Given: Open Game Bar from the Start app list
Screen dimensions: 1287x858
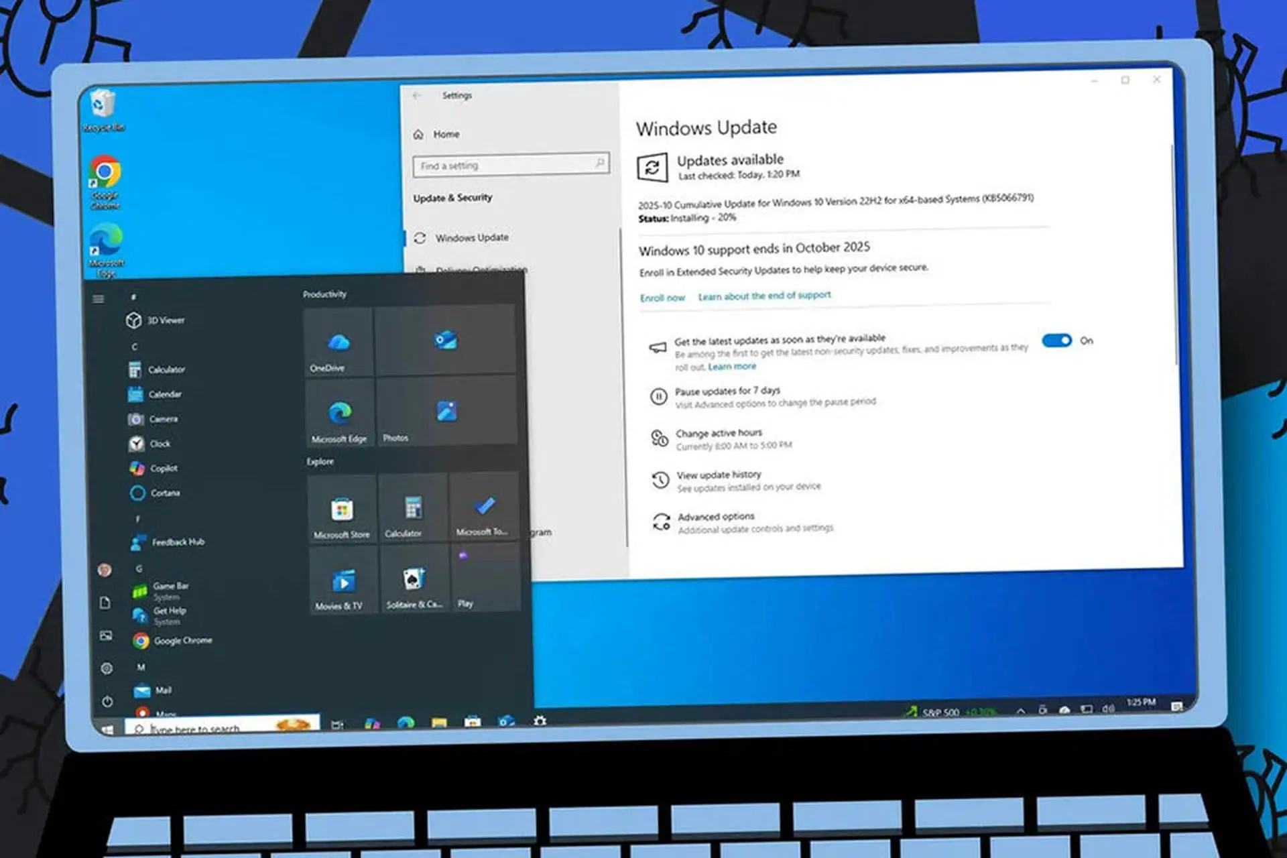Looking at the screenshot, I should (x=161, y=590).
